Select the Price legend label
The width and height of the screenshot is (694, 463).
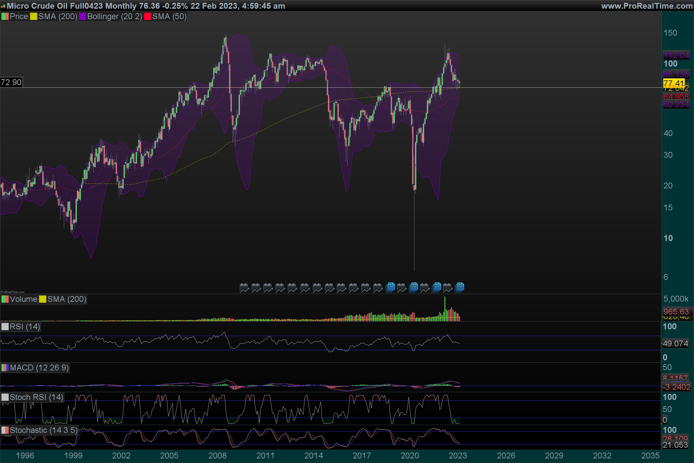[x=19, y=16]
